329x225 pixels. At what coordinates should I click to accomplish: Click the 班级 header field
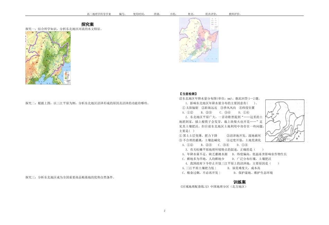tap(157, 14)
